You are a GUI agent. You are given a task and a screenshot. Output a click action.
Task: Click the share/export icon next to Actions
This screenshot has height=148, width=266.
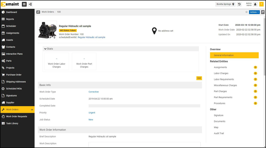point(263,12)
